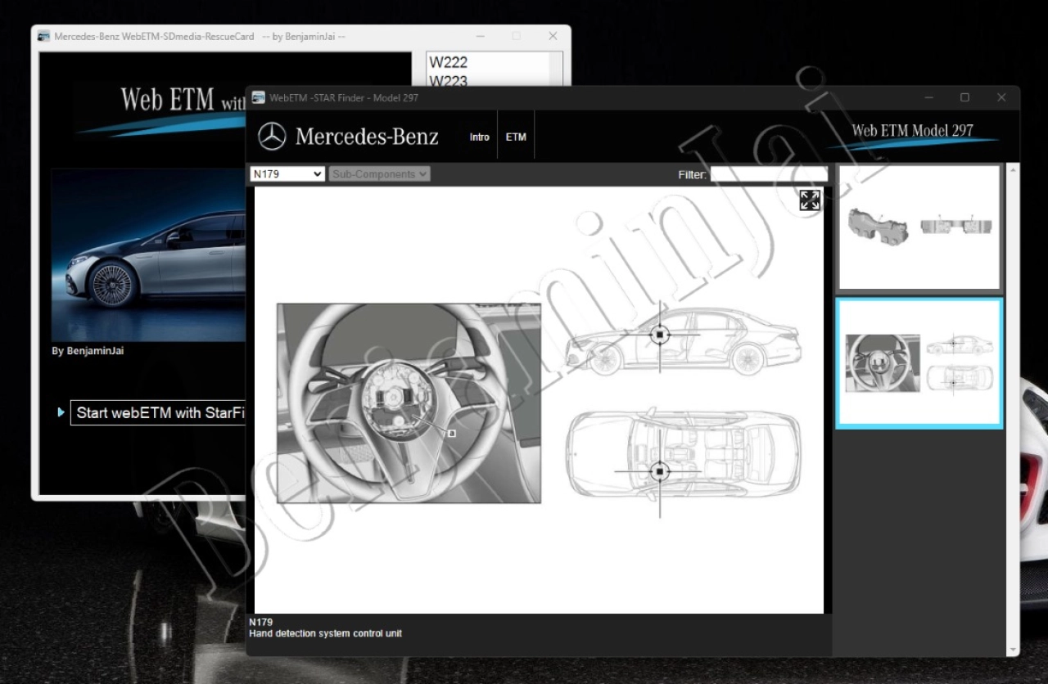Viewport: 1048px width, 684px height.
Task: Click the N179 label in the status area
Action: 261,623
